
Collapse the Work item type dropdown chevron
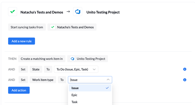coord(108,80)
